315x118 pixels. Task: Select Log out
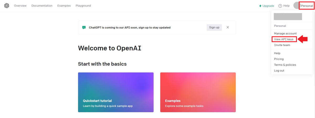point(279,71)
